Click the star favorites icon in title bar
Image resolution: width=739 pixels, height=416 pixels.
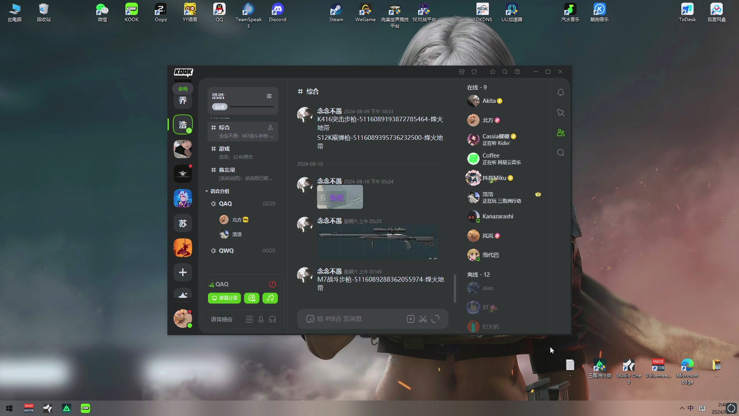493,72
